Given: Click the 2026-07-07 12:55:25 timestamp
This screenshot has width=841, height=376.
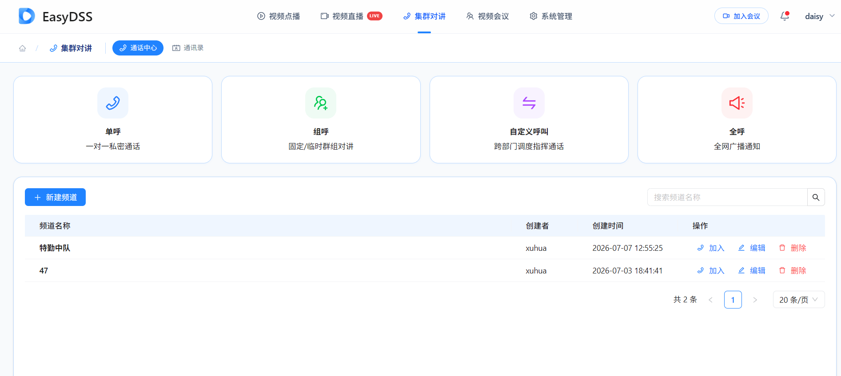Looking at the screenshot, I should coord(627,248).
